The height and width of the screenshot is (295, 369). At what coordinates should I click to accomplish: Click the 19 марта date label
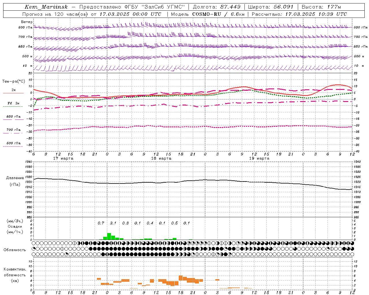(259, 158)
